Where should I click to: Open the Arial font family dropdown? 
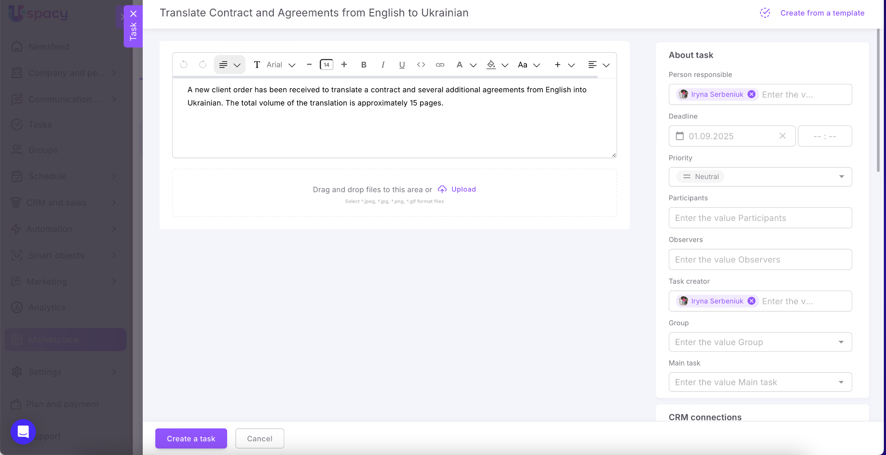tap(280, 65)
